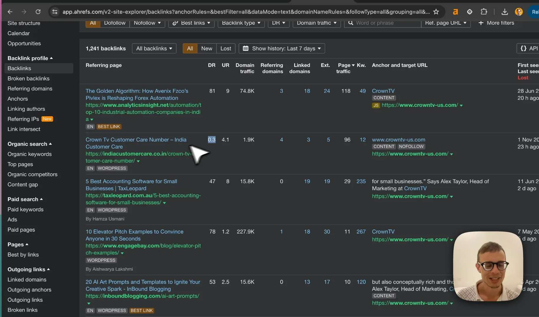
Task: Click the calendar icon in Show history
Action: pos(246,48)
